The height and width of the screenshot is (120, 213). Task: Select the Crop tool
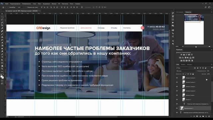click(2, 25)
